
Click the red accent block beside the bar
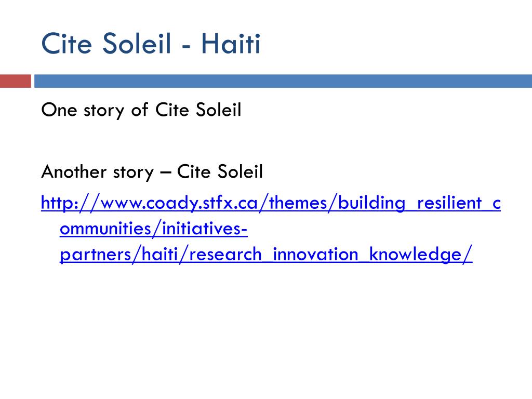tap(15, 81)
